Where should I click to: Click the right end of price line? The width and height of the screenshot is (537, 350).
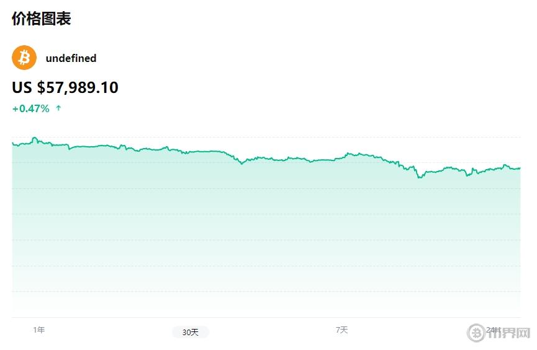pos(520,168)
